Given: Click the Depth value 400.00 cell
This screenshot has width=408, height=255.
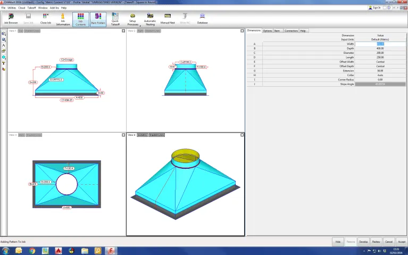Looking at the screenshot, I should (380, 48).
